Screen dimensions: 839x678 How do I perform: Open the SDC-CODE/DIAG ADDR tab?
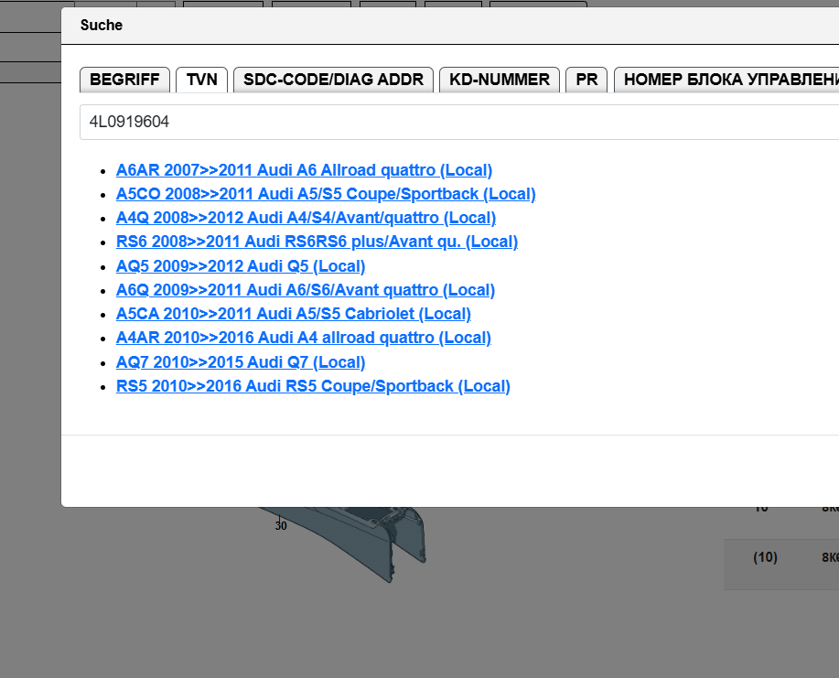coord(333,80)
